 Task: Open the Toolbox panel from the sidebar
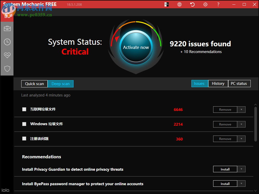[x=7, y=28]
